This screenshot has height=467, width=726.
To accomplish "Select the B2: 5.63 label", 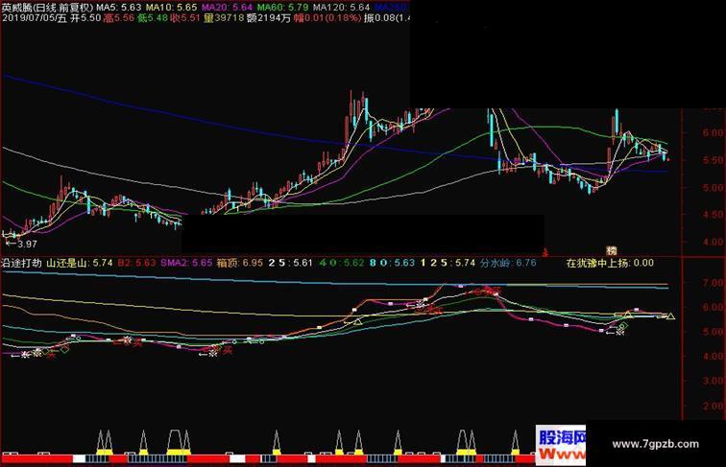I will [136, 263].
